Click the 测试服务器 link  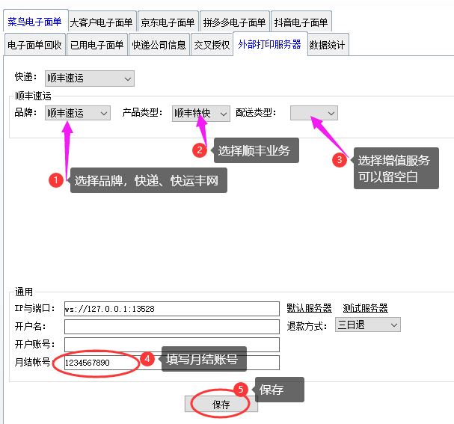pyautogui.click(x=365, y=308)
